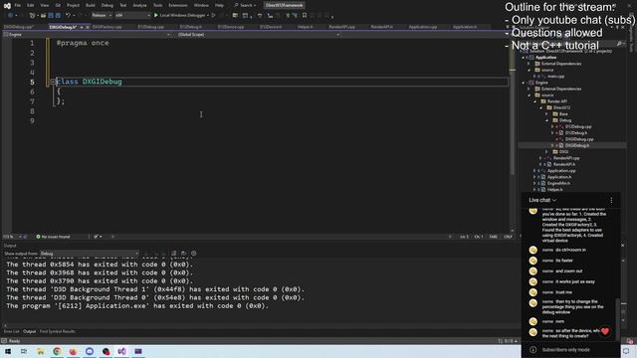Click the Open File folder icon in toolbar
Viewport: 637px width, 358px height.
43,16
